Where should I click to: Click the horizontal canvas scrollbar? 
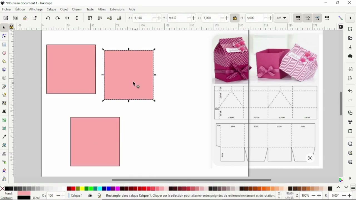[x=191, y=180]
